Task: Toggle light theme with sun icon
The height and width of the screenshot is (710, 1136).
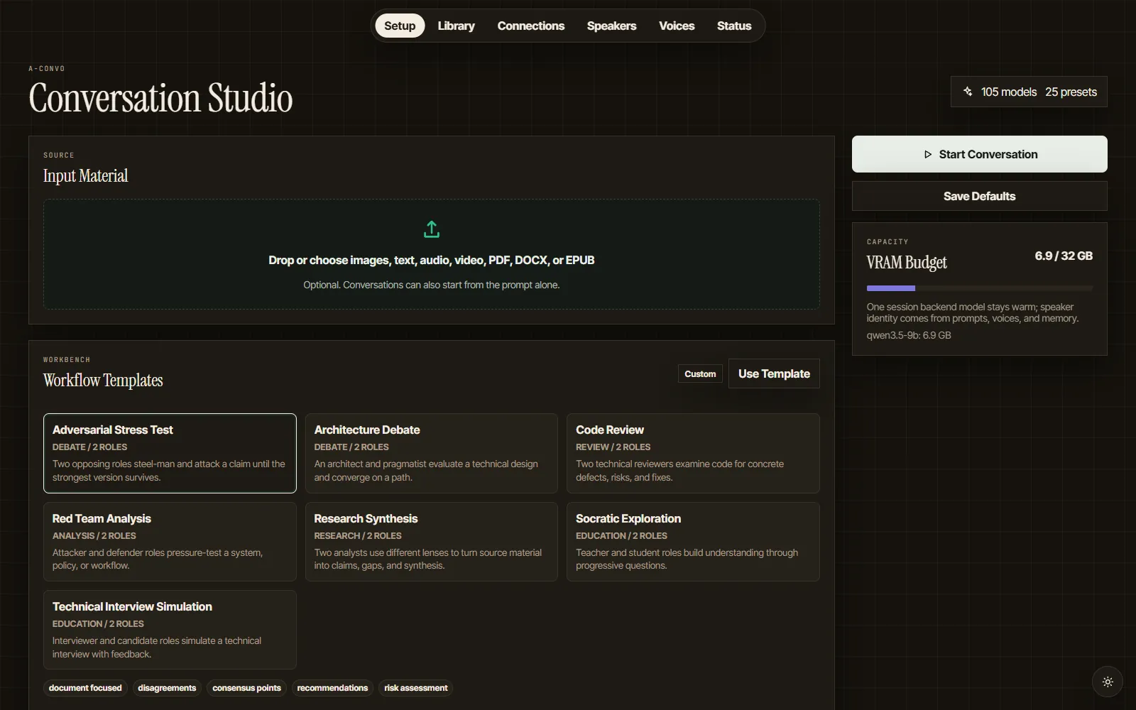Action: coord(1108,682)
